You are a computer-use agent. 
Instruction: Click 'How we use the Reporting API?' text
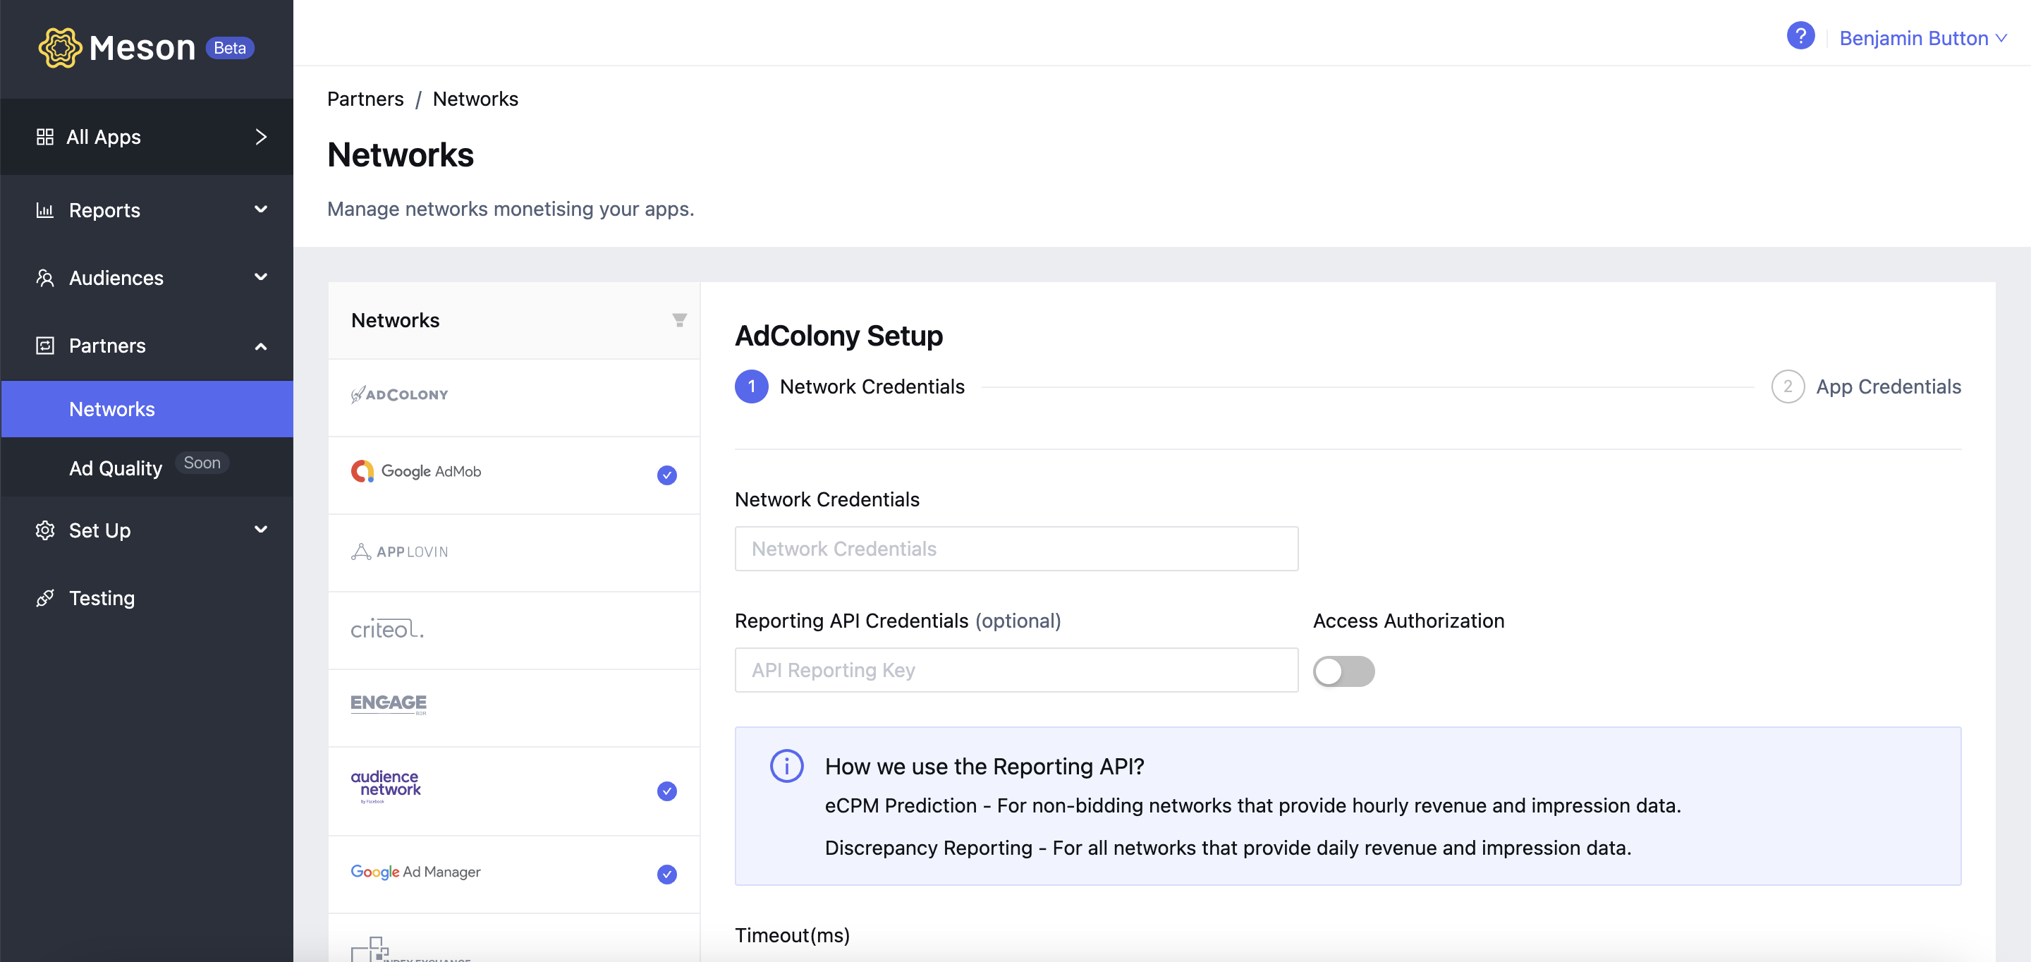pos(984,766)
